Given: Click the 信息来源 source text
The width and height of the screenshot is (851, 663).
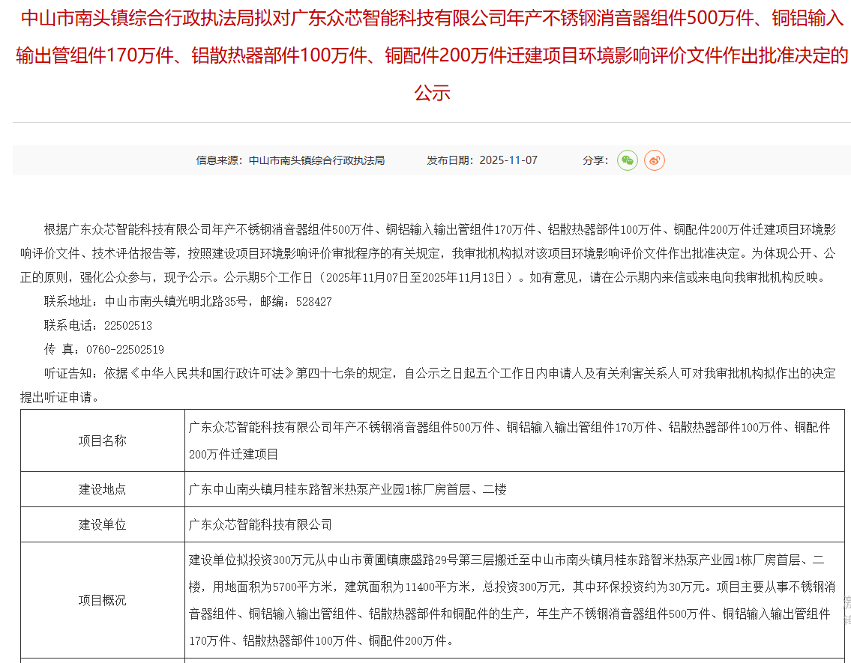Looking at the screenshot, I should [290, 160].
